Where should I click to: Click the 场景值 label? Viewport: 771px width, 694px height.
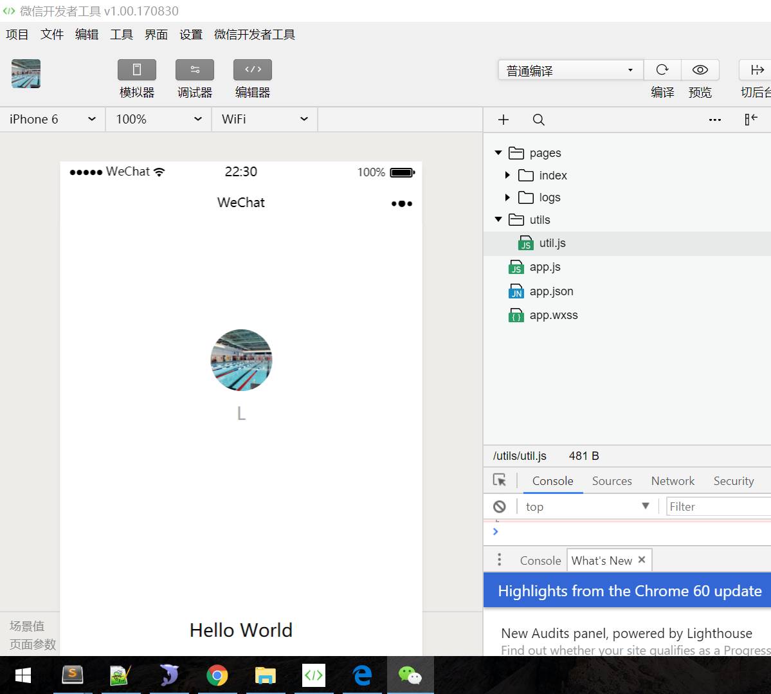point(27,626)
